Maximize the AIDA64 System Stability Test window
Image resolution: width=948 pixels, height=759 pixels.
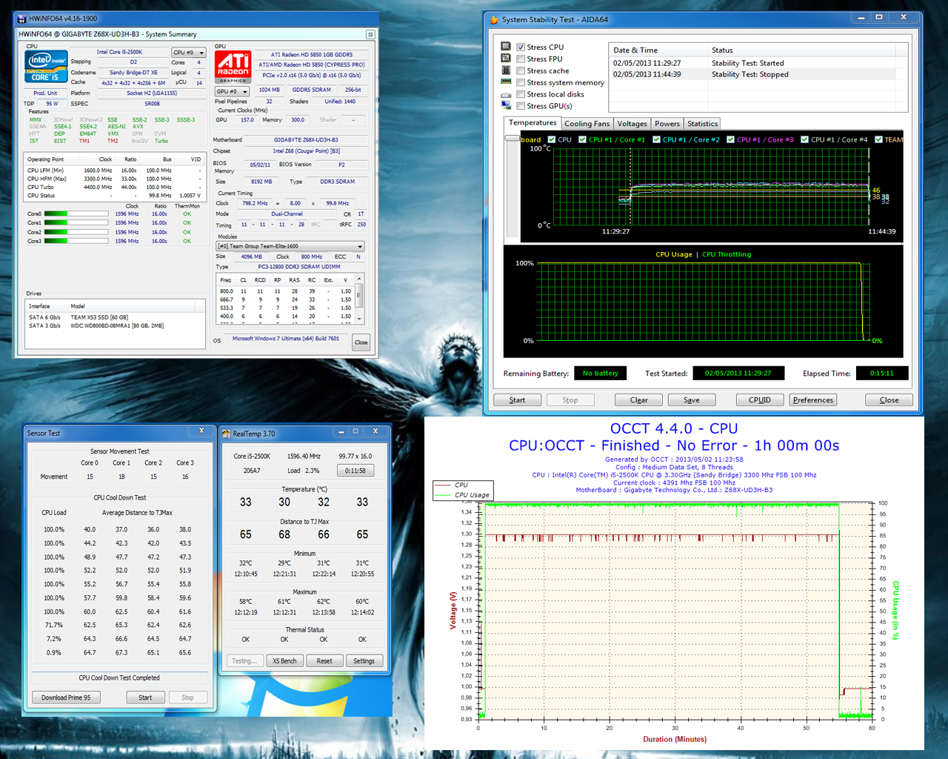coord(879,17)
